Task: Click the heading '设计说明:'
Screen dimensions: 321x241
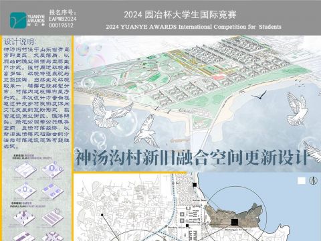Action: pos(20,42)
